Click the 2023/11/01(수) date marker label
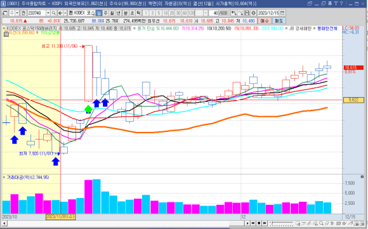The width and height of the screenshot is (368, 229). pyautogui.click(x=60, y=216)
